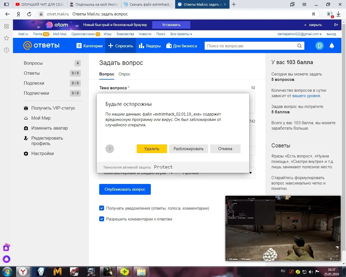The width and height of the screenshot is (346, 277).
Task: Click Разблокировать button
Action: 189,149
